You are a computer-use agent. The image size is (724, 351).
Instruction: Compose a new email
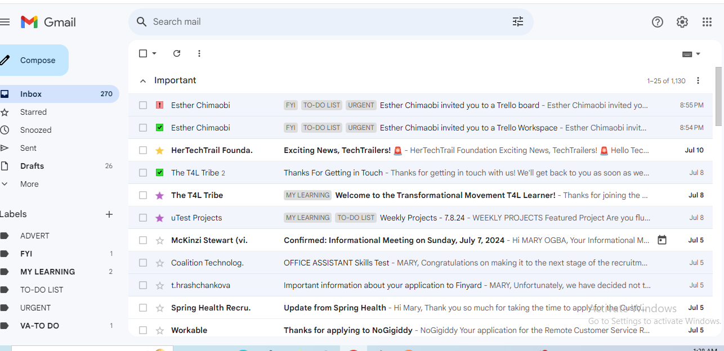[34, 60]
